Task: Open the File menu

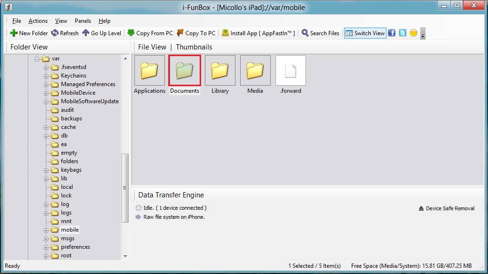Action: (17, 21)
